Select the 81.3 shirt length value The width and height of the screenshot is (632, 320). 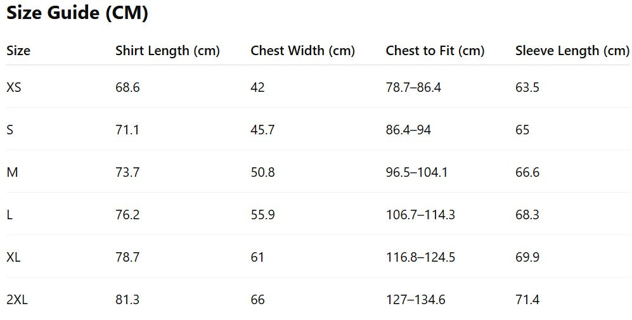[x=127, y=300]
